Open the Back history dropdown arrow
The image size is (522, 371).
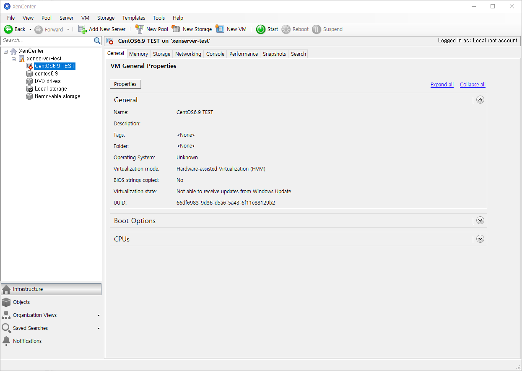[x=30, y=29]
